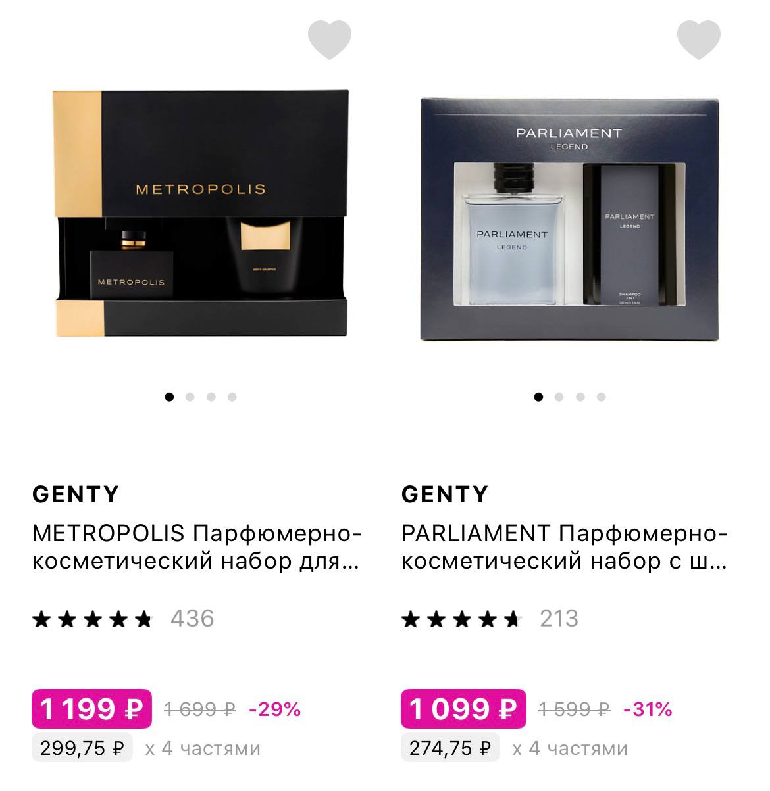Open the Metropolis gift set product image
The image size is (770, 791).
coord(200,214)
